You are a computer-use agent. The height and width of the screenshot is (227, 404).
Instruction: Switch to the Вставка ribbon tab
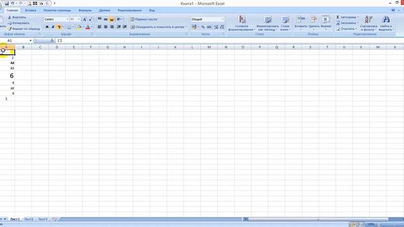(30, 11)
